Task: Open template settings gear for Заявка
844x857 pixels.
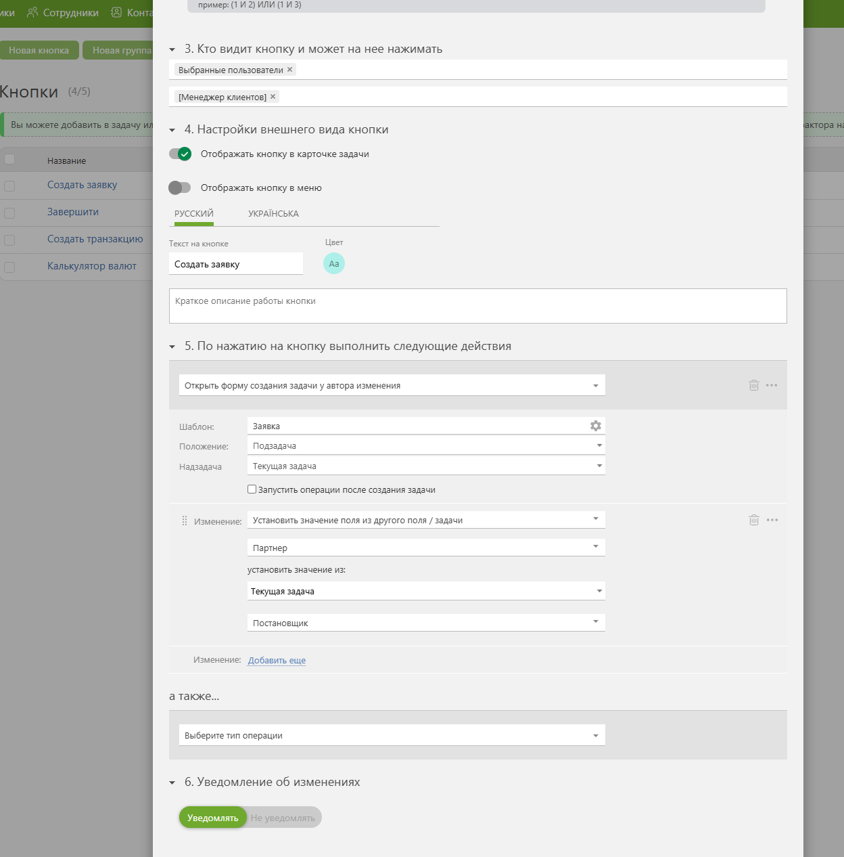Action: point(595,426)
